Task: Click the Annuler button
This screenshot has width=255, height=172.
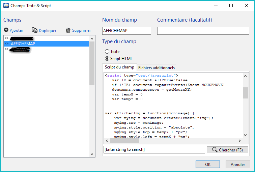Action: tap(237, 164)
